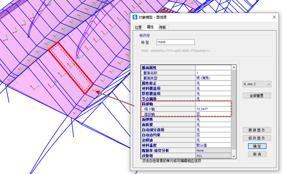Cancel with the 取消 button

(257, 154)
